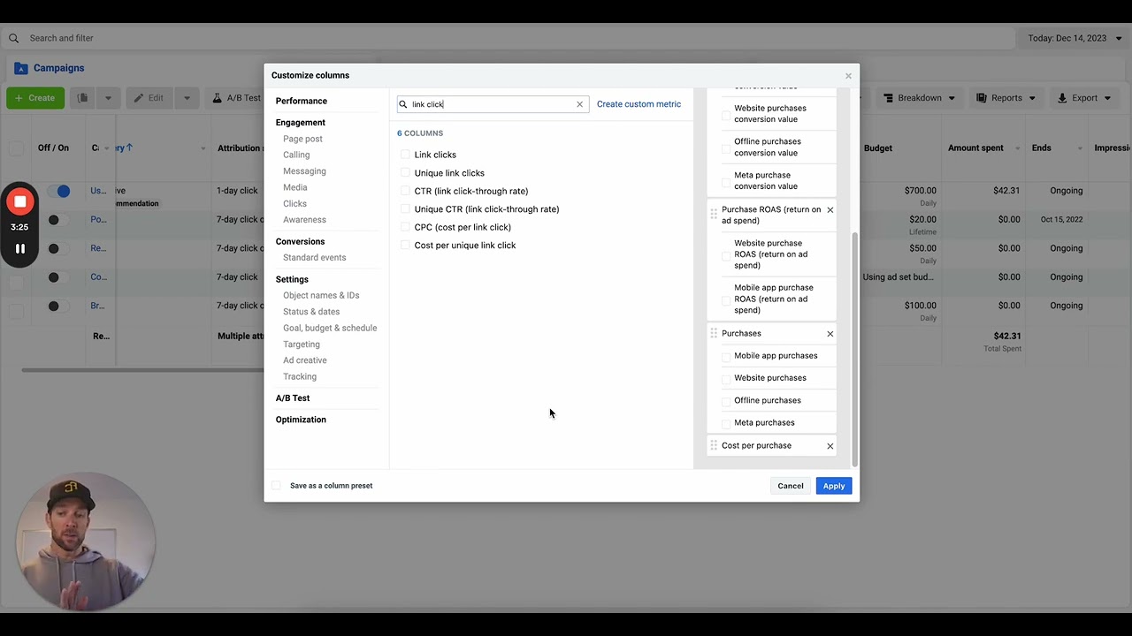Open the Reports dropdown
The width and height of the screenshot is (1132, 636).
1006,98
